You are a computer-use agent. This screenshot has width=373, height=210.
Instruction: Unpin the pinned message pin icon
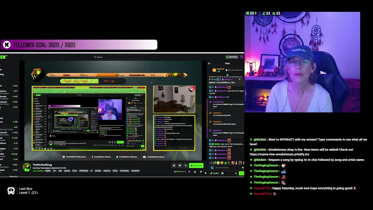click(240, 79)
